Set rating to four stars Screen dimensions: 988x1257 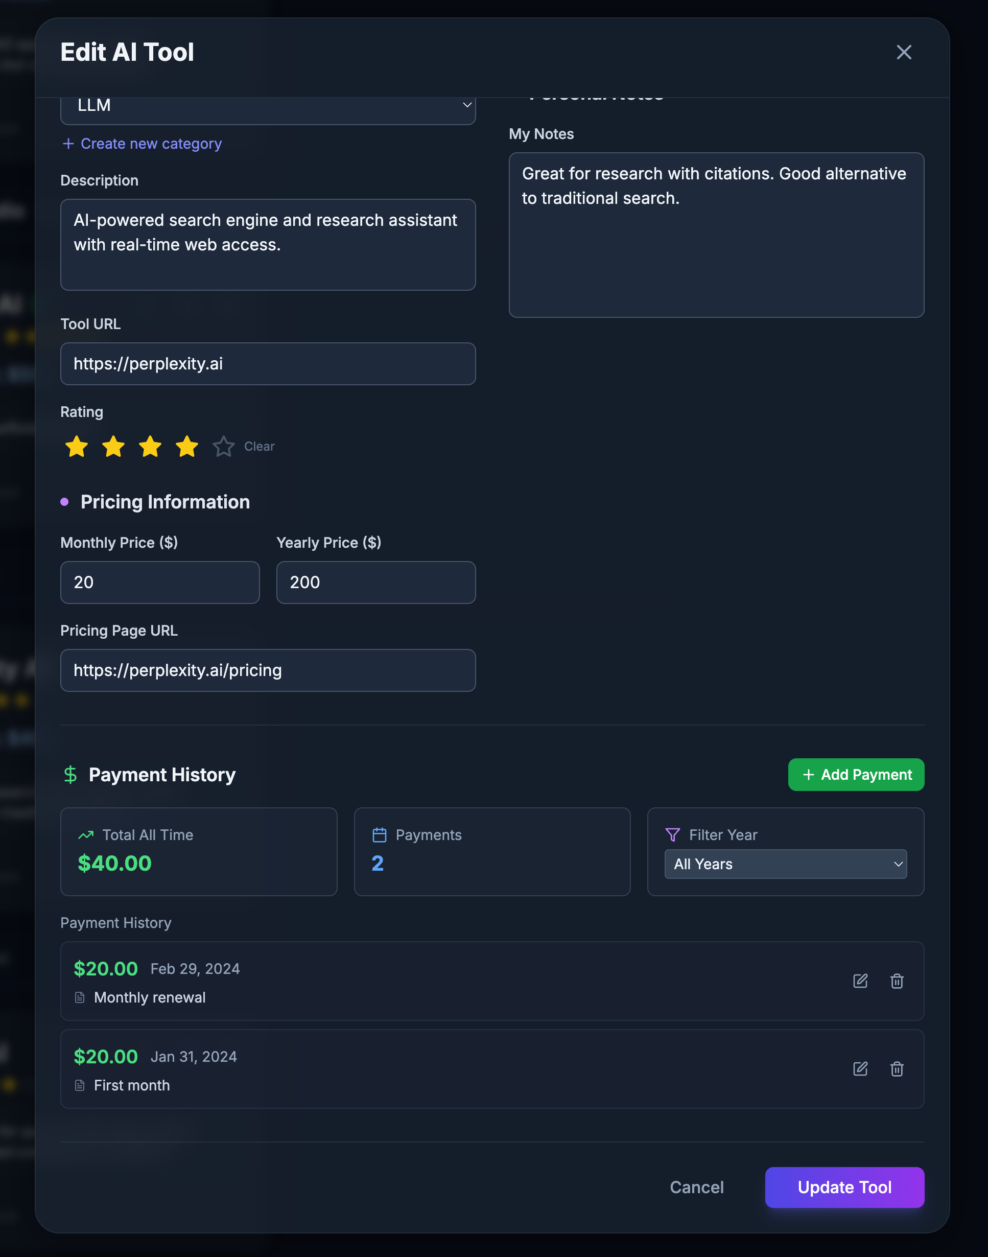click(x=187, y=447)
